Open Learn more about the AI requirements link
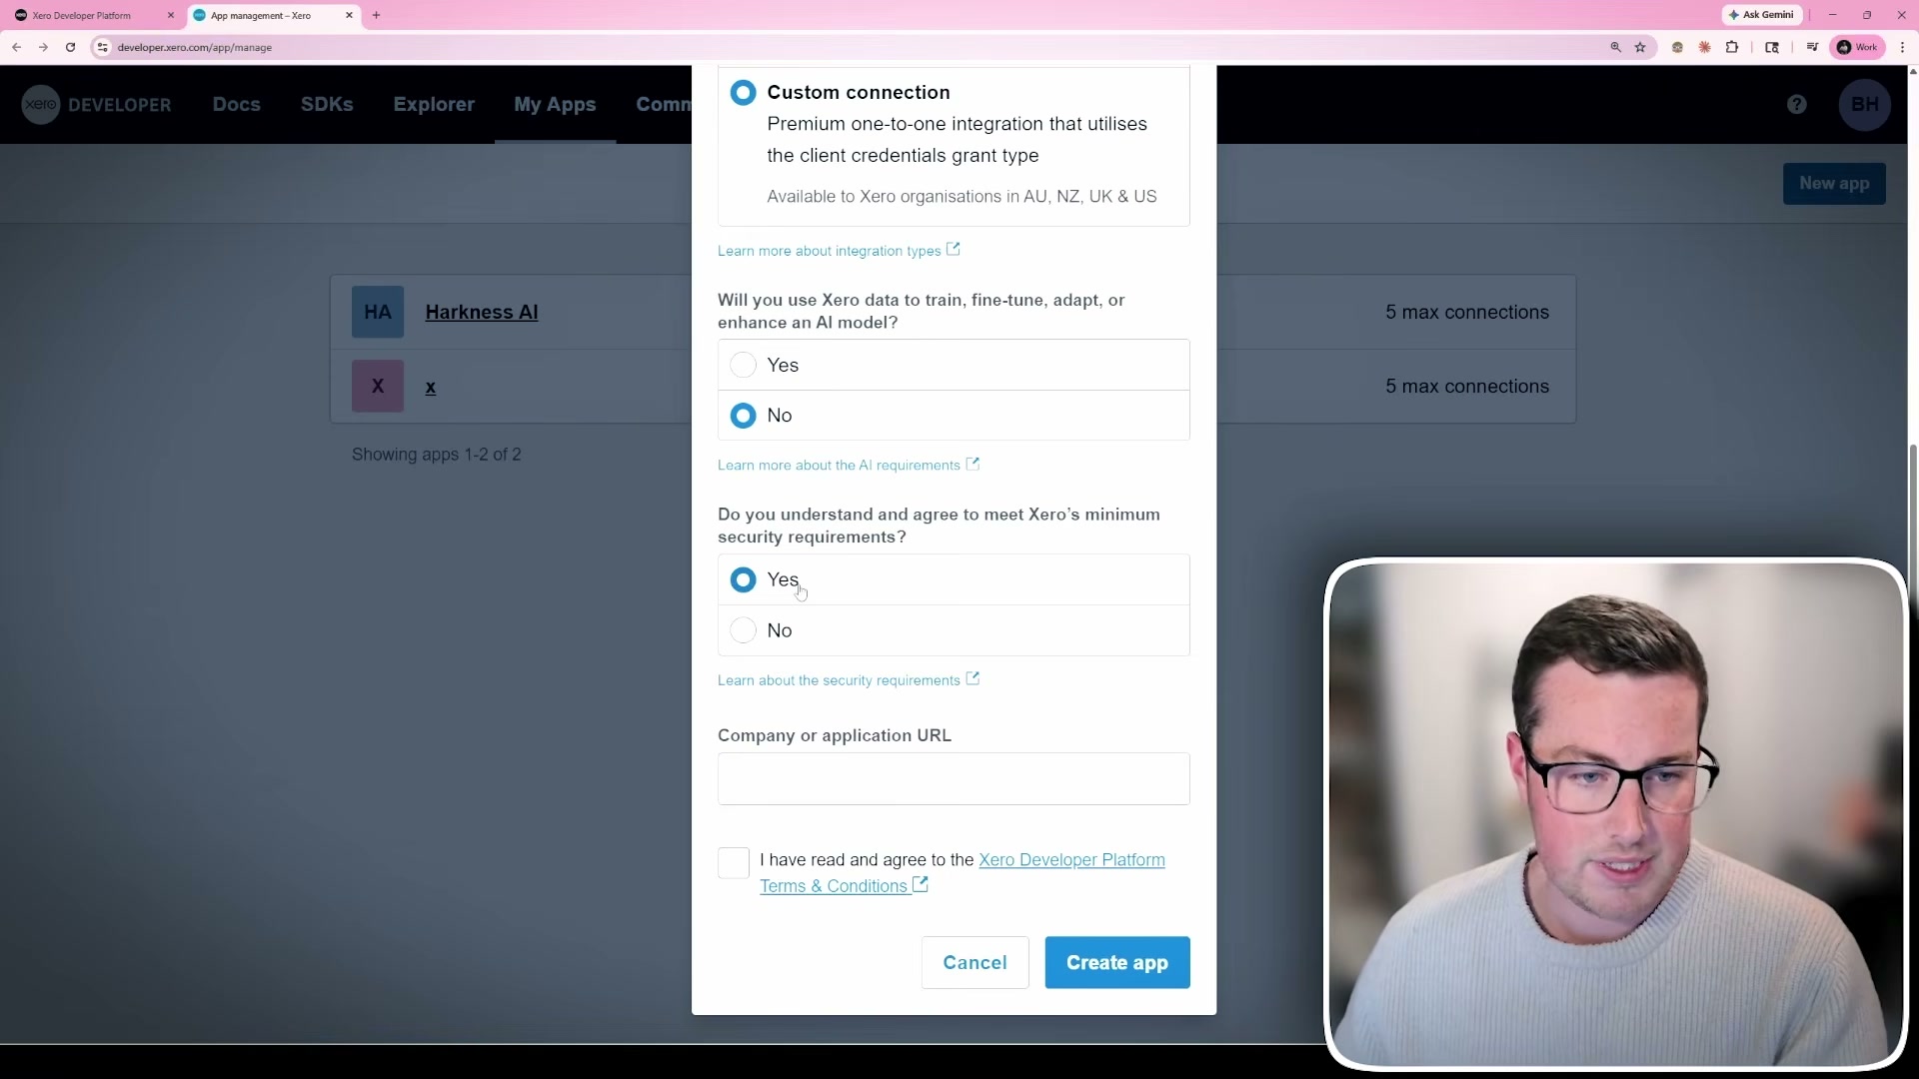The image size is (1919, 1079). (849, 466)
